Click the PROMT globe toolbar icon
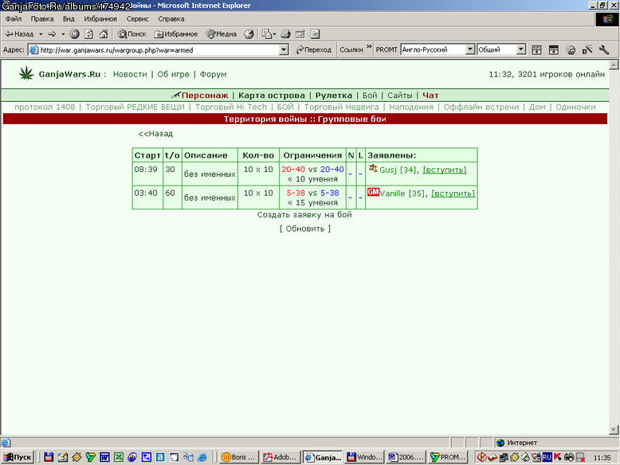This screenshot has height=465, width=620. point(571,50)
